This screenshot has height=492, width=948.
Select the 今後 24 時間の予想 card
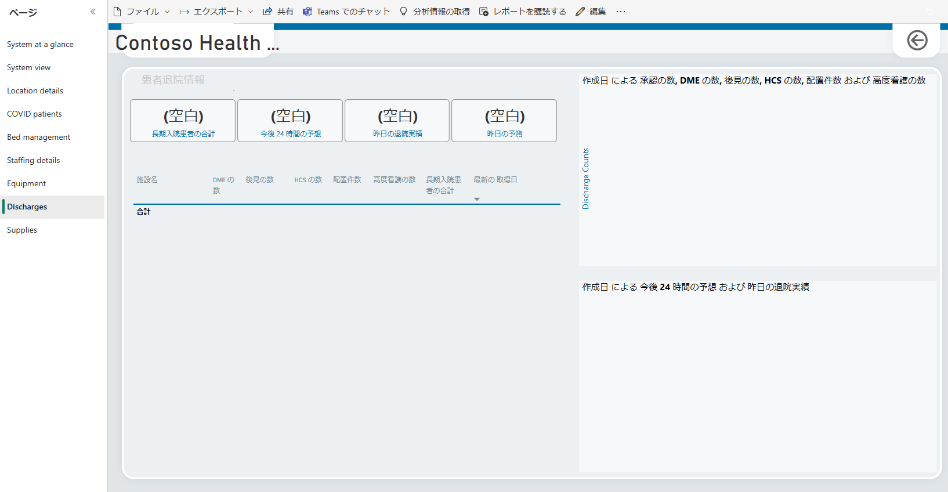click(x=290, y=121)
